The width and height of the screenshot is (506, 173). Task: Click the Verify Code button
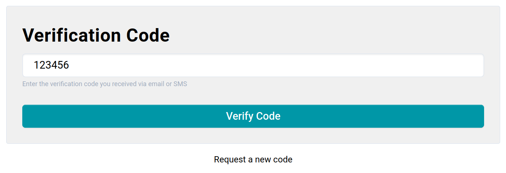click(x=253, y=116)
